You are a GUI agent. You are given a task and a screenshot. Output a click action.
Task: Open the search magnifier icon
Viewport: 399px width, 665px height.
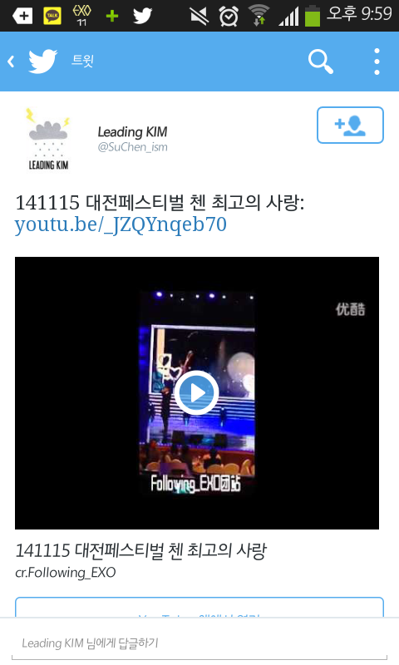(321, 62)
